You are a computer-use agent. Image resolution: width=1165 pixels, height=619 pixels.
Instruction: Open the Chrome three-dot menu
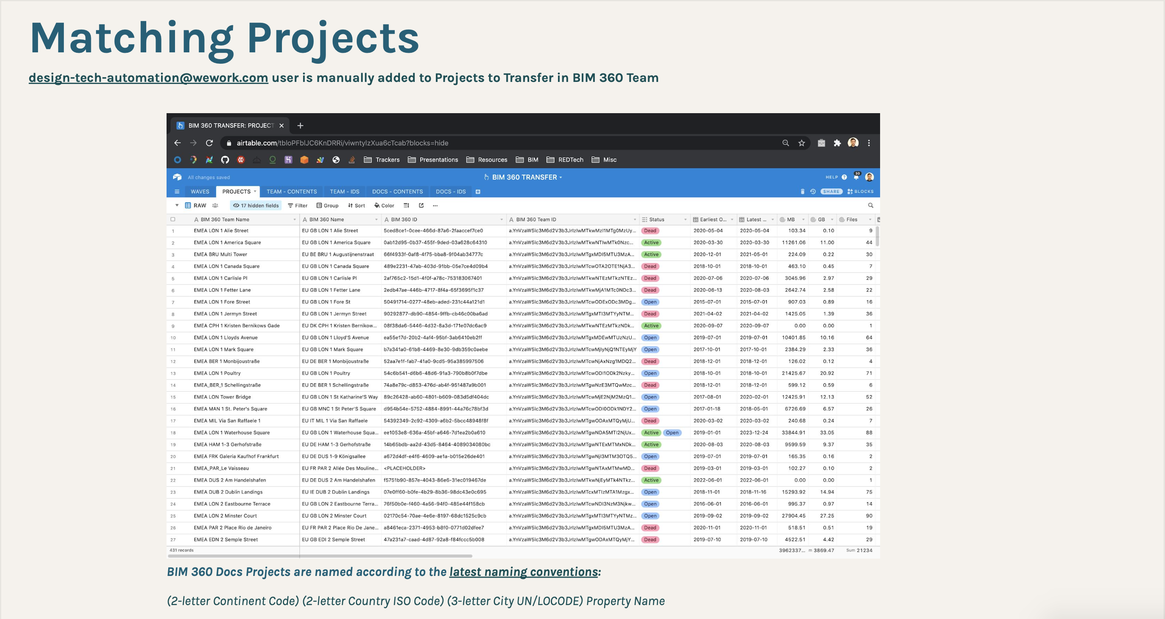click(x=869, y=143)
